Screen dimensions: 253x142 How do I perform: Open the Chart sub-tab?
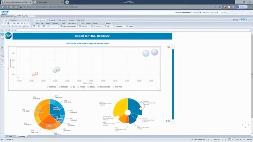point(63,23)
